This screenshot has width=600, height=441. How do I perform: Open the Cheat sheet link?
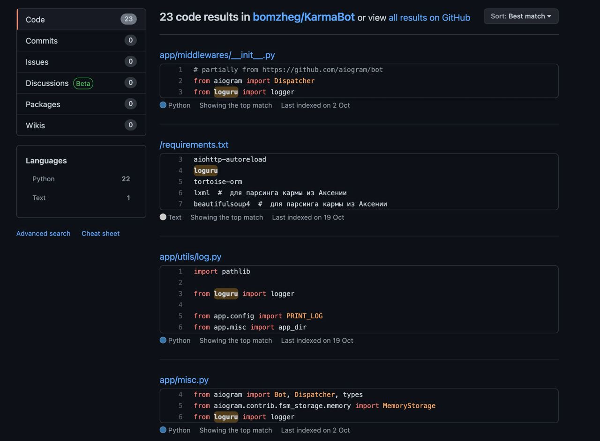(x=100, y=233)
